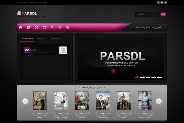184x123 pixels.
Task: Open the RSS feed icon
Action: pyautogui.click(x=158, y=2)
